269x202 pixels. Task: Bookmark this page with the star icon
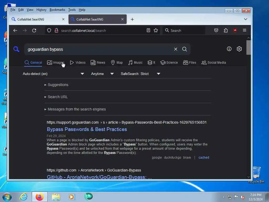click(156, 31)
